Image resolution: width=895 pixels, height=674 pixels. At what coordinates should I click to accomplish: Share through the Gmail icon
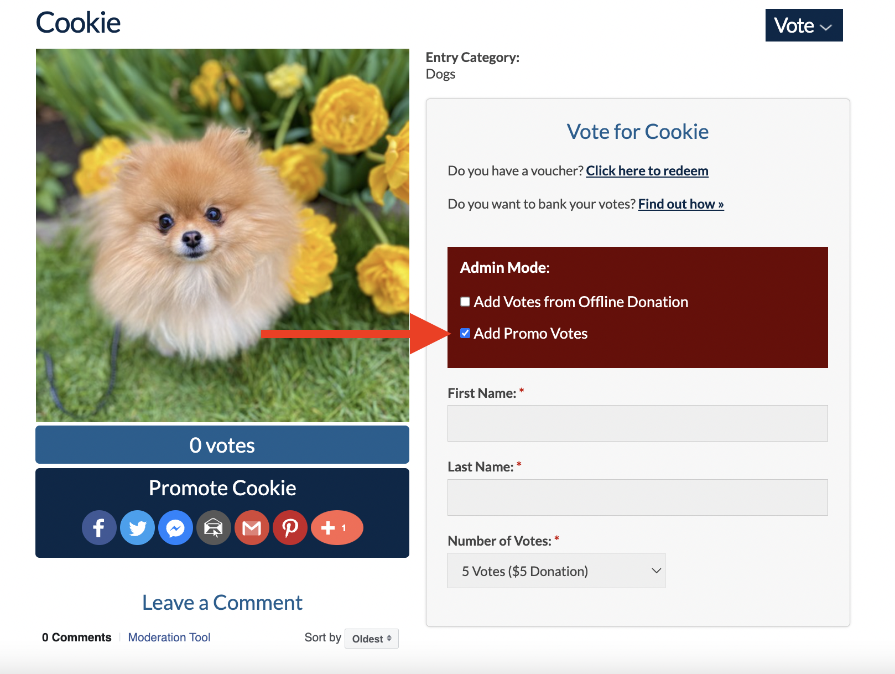(x=252, y=528)
